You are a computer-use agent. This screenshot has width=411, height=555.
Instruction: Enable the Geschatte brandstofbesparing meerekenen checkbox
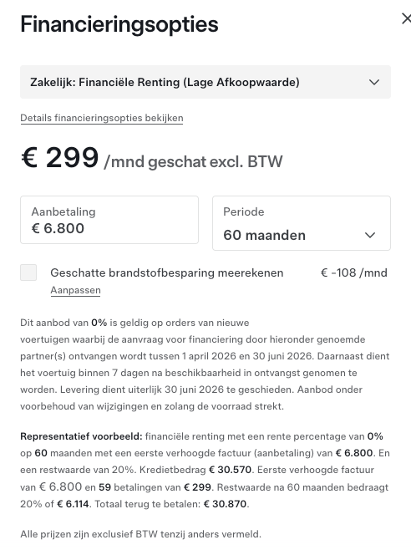[28, 272]
